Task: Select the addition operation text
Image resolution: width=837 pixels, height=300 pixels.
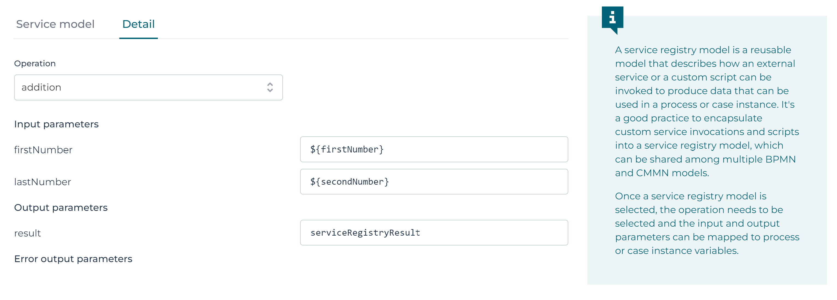Action: pyautogui.click(x=41, y=87)
